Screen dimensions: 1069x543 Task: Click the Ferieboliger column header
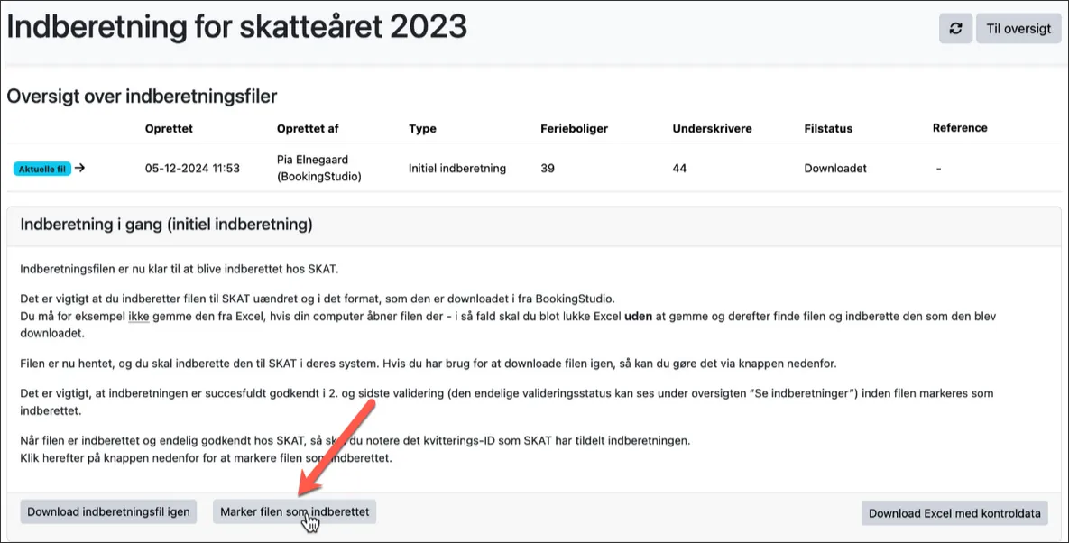pyautogui.click(x=574, y=128)
